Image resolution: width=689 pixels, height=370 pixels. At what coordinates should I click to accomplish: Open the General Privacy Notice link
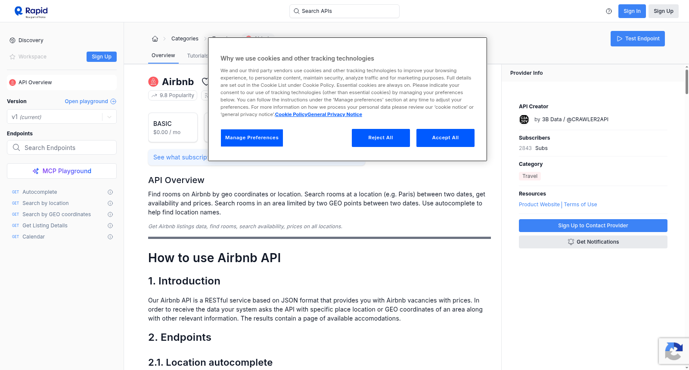coord(335,114)
